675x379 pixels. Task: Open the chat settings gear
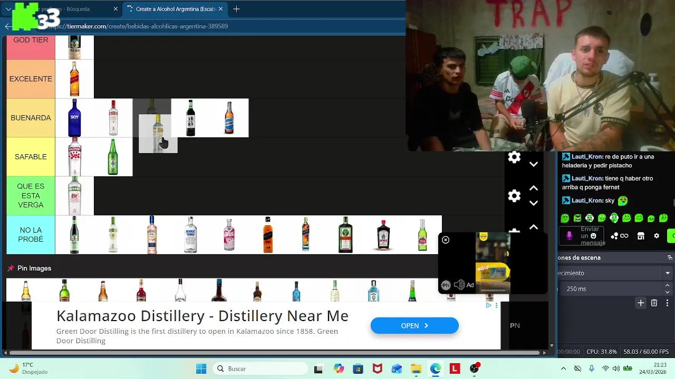coord(657,236)
